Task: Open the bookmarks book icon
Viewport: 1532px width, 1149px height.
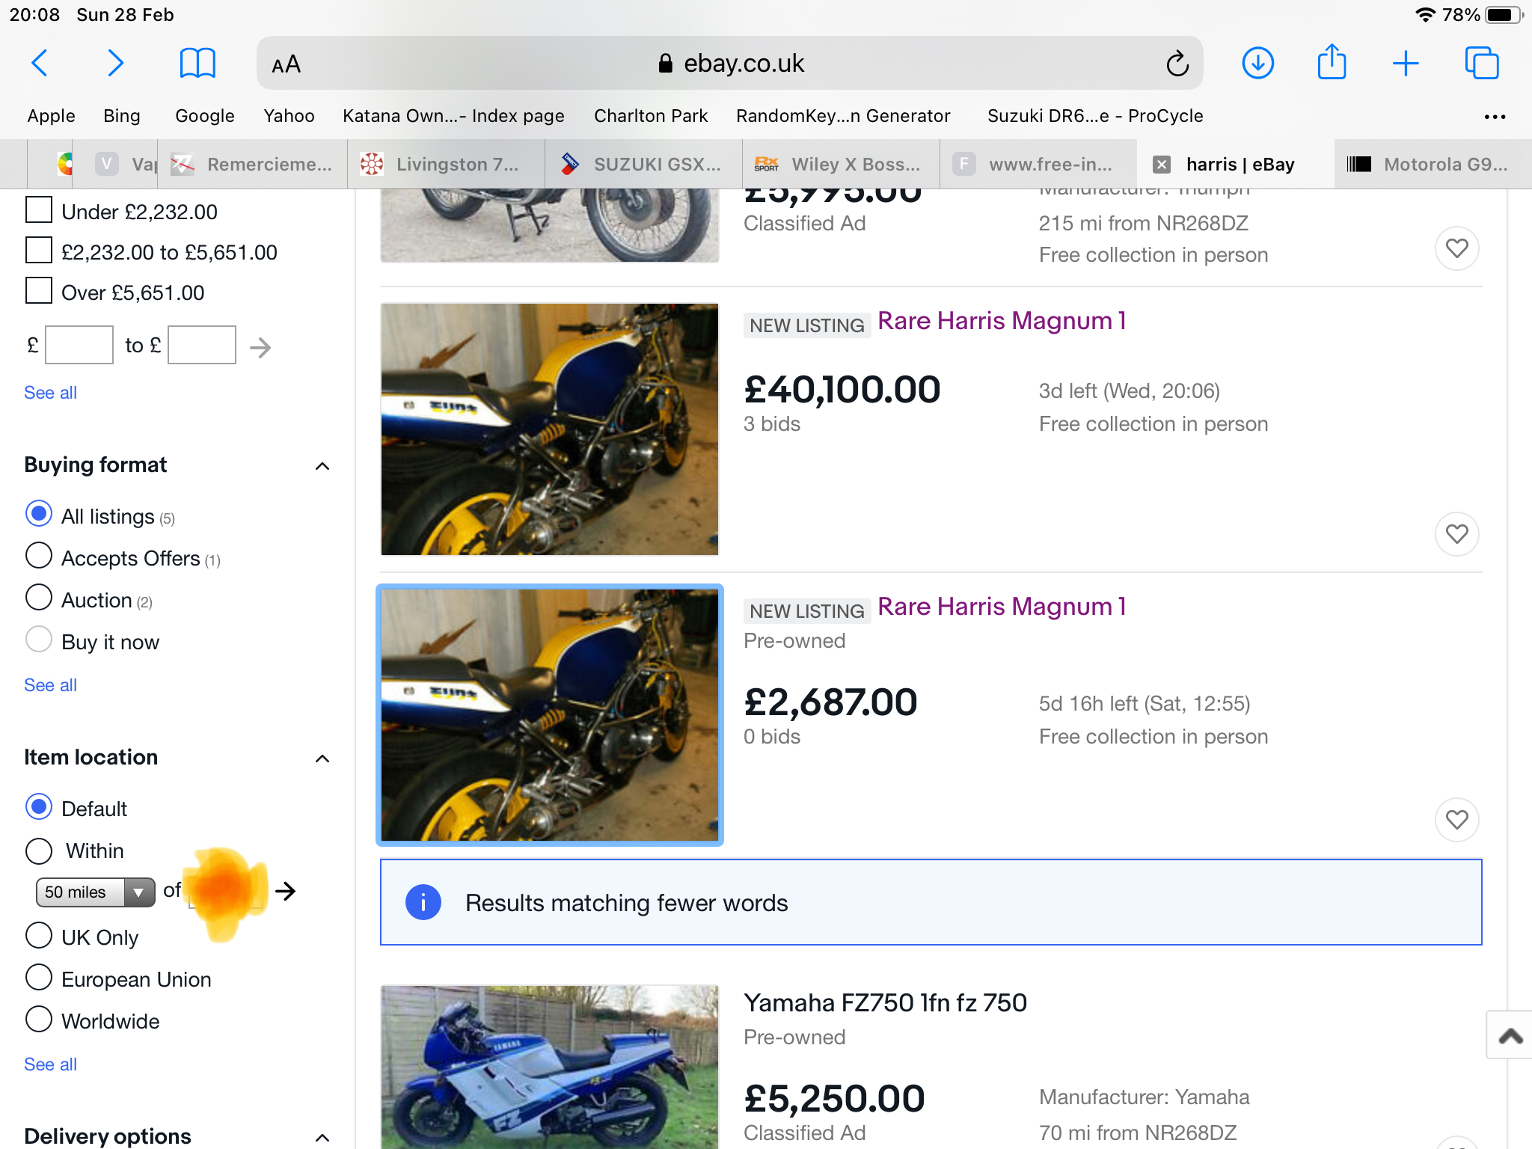Action: pos(197,64)
